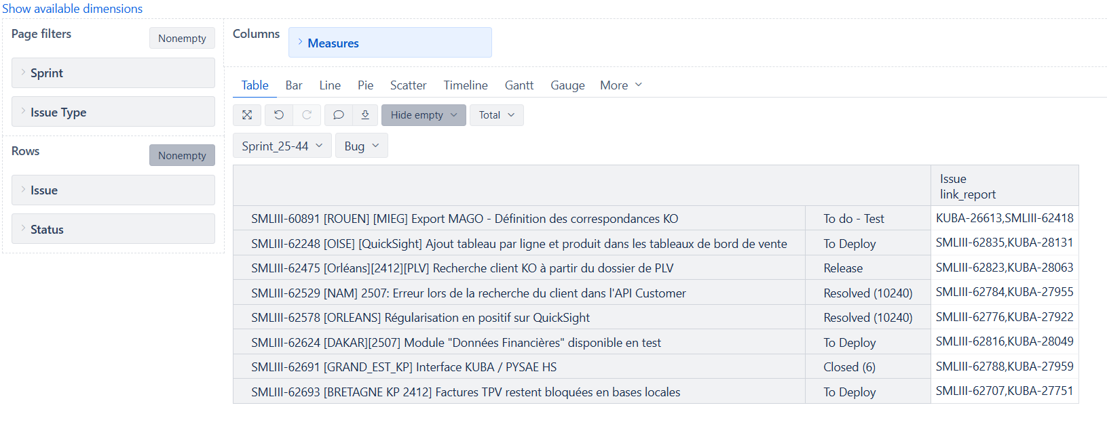This screenshot has width=1107, height=439.
Task: Expand the Measures chevron in Columns
Action: tap(300, 42)
